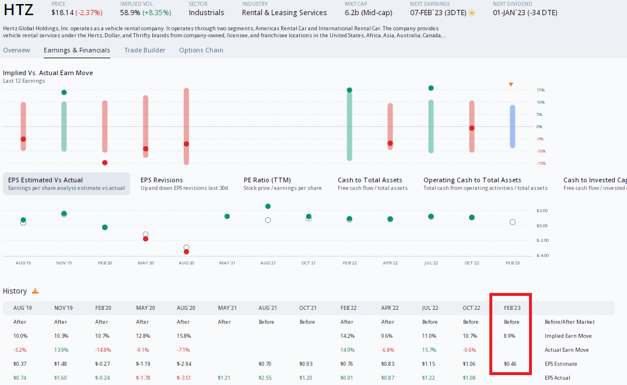Select the orange triangle marker above the FEB'23 column
Image resolution: width=627 pixels, height=385 pixels.
[x=511, y=84]
